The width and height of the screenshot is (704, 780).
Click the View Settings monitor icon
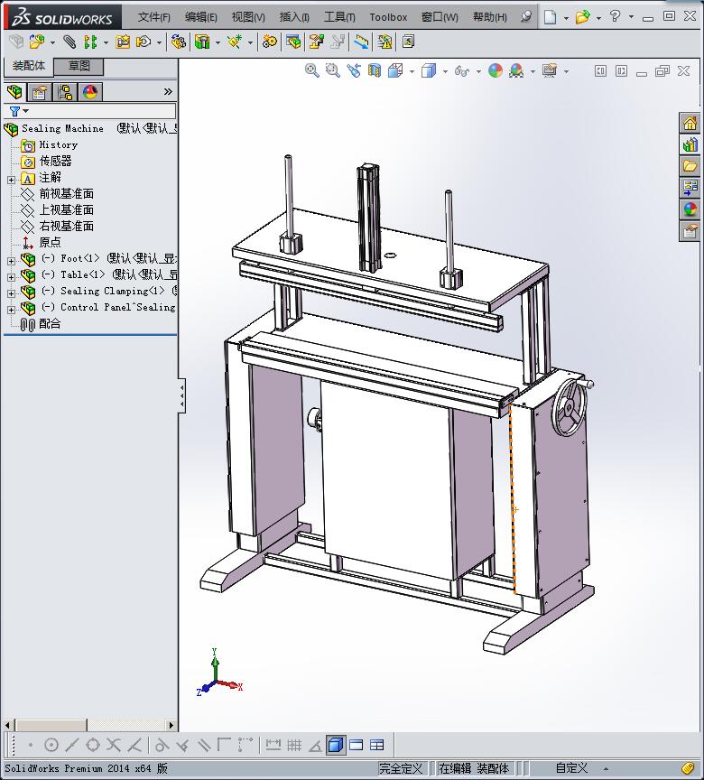tap(550, 70)
